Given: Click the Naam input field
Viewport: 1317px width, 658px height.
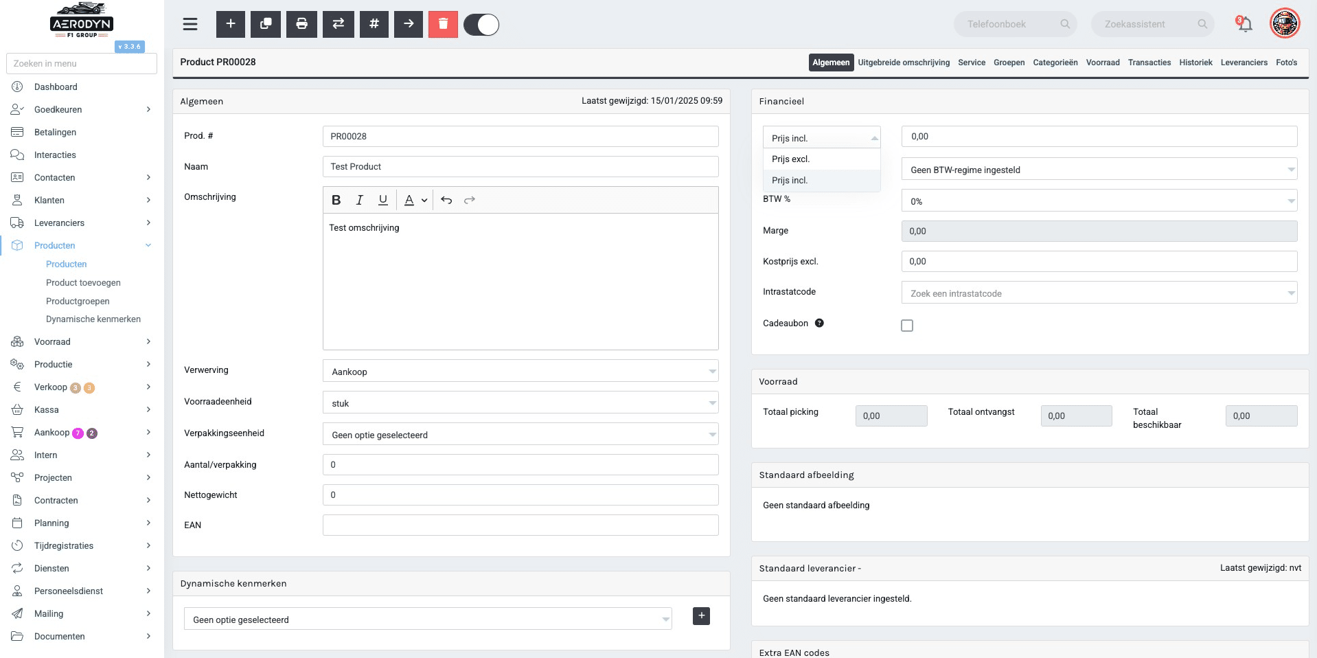Looking at the screenshot, I should pos(520,166).
